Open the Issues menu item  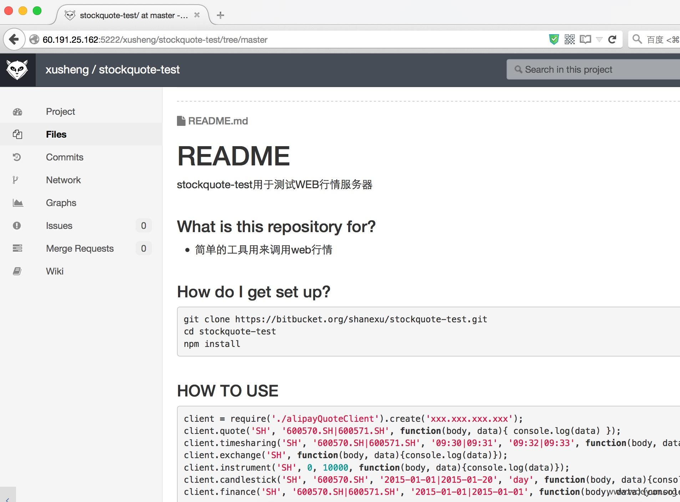[81, 226]
